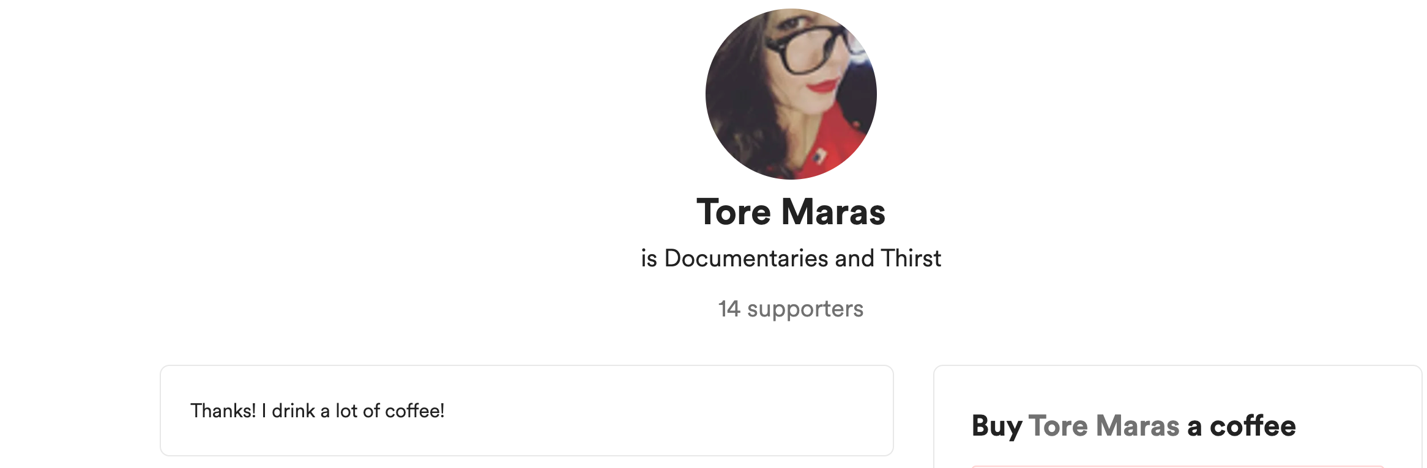This screenshot has width=1427, height=468.
Task: Click the bold 'Tore Maras' name heading
Action: (x=791, y=212)
